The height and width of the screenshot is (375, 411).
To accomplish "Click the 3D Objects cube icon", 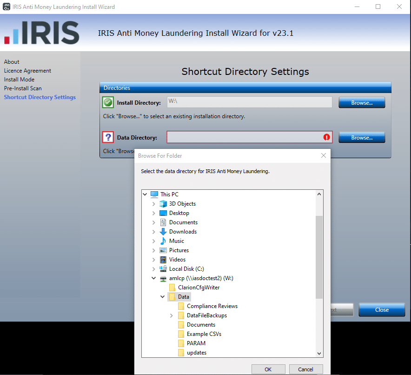I will [163, 204].
